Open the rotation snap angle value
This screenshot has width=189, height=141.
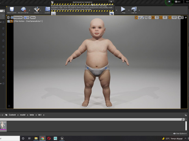point(165,17)
